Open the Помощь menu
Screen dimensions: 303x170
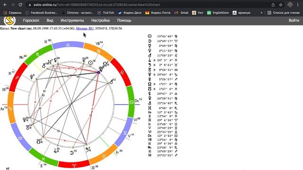(x=124, y=20)
